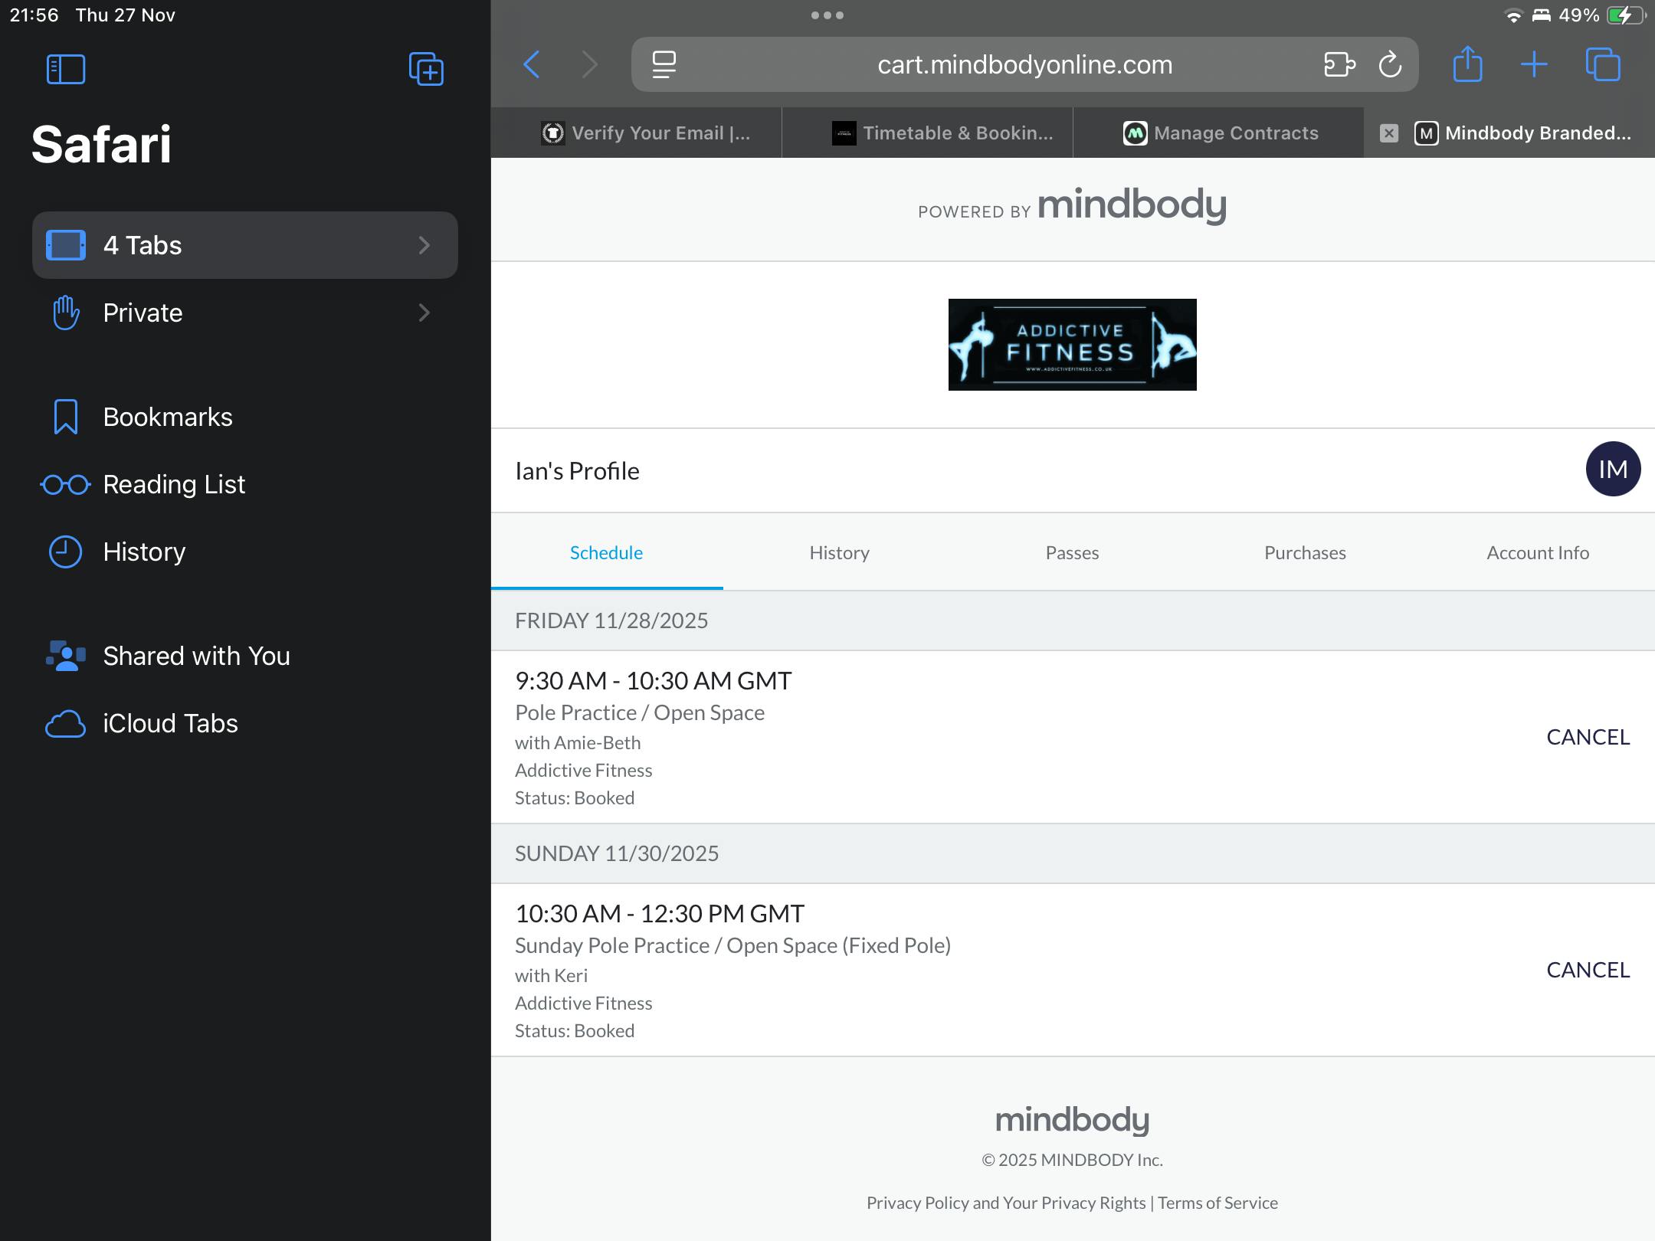Go back with the back arrow
This screenshot has height=1241, width=1655.
coord(532,65)
